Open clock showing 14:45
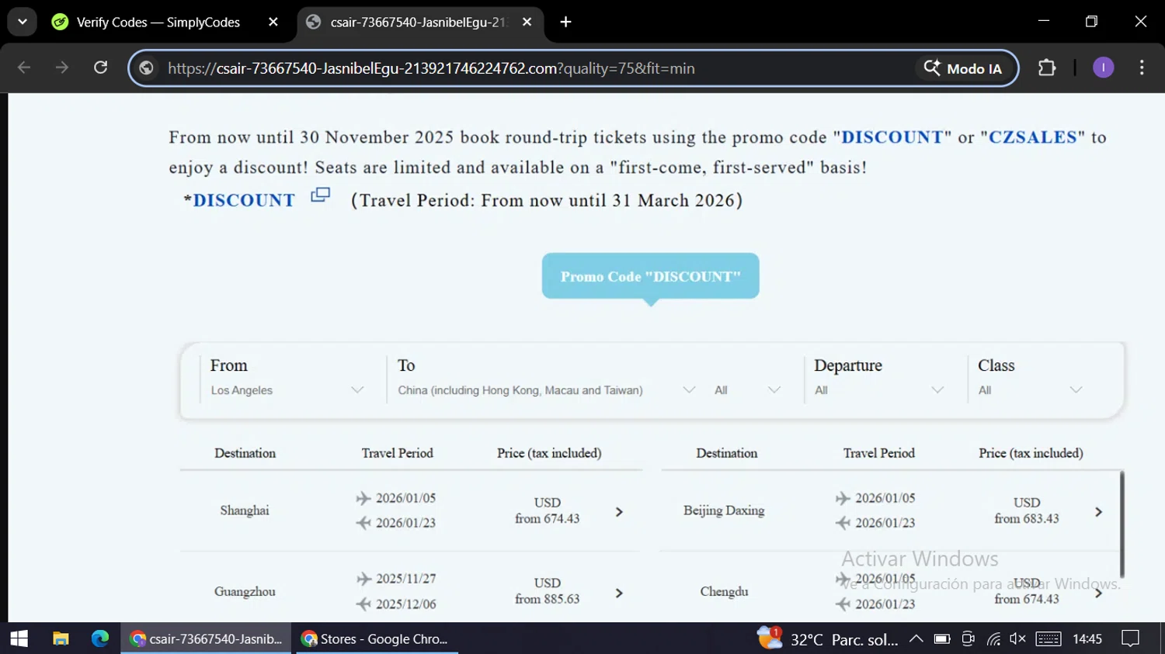Viewport: 1165px width, 654px height. pos(1087,638)
